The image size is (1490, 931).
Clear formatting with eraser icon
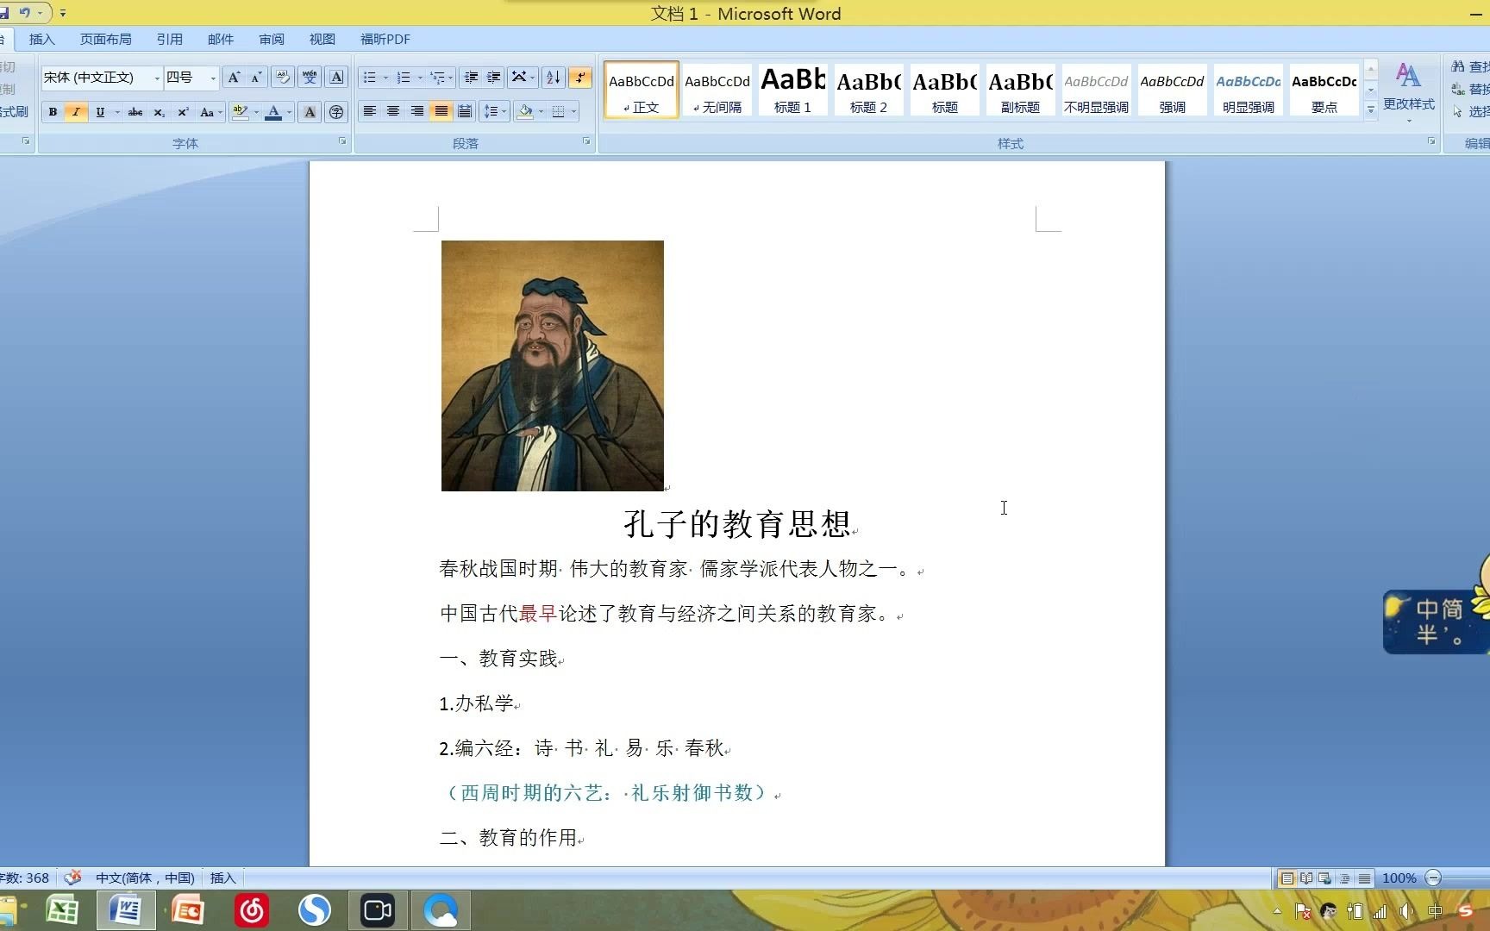click(x=282, y=78)
